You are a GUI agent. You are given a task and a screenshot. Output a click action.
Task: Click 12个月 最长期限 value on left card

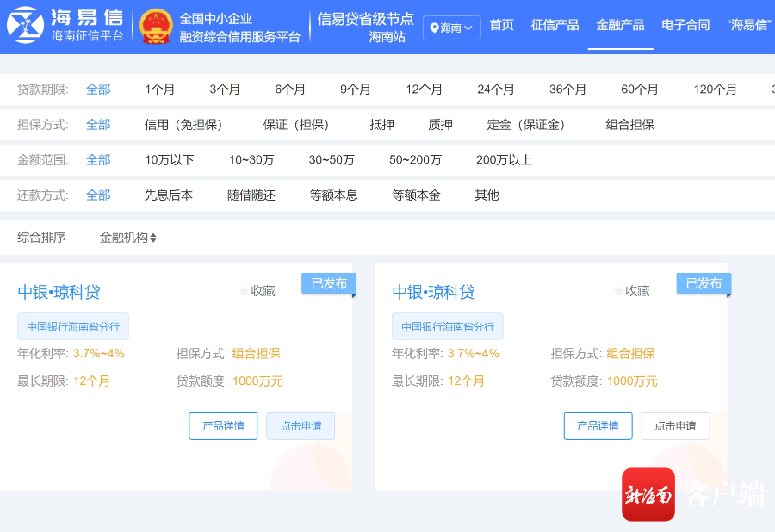click(91, 381)
